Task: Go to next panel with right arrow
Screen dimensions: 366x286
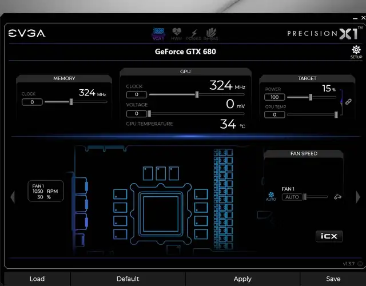Action: [x=359, y=197]
